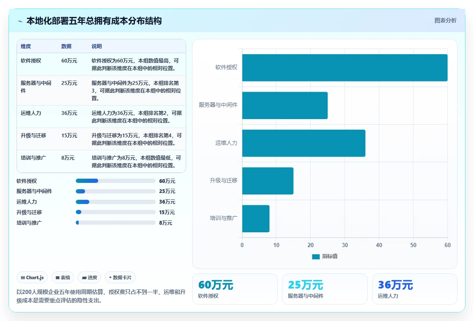Image resolution: width=474 pixels, height=321 pixels.
Task: Click the page title 本地化部署五年总拥有成本分布结构
Action: click(x=94, y=21)
